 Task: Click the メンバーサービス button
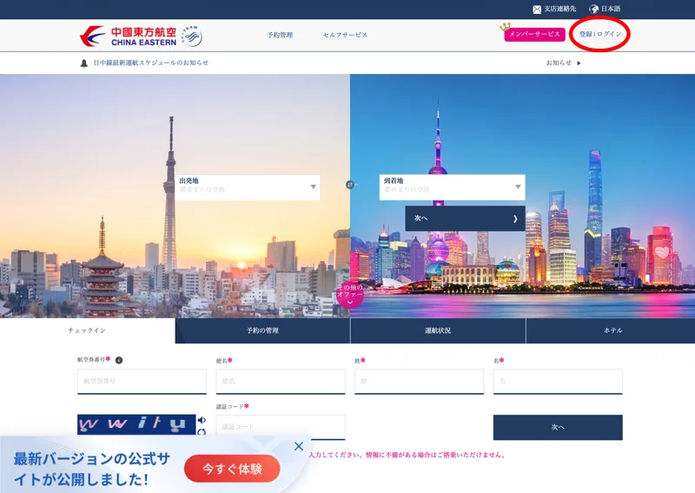pyautogui.click(x=534, y=34)
